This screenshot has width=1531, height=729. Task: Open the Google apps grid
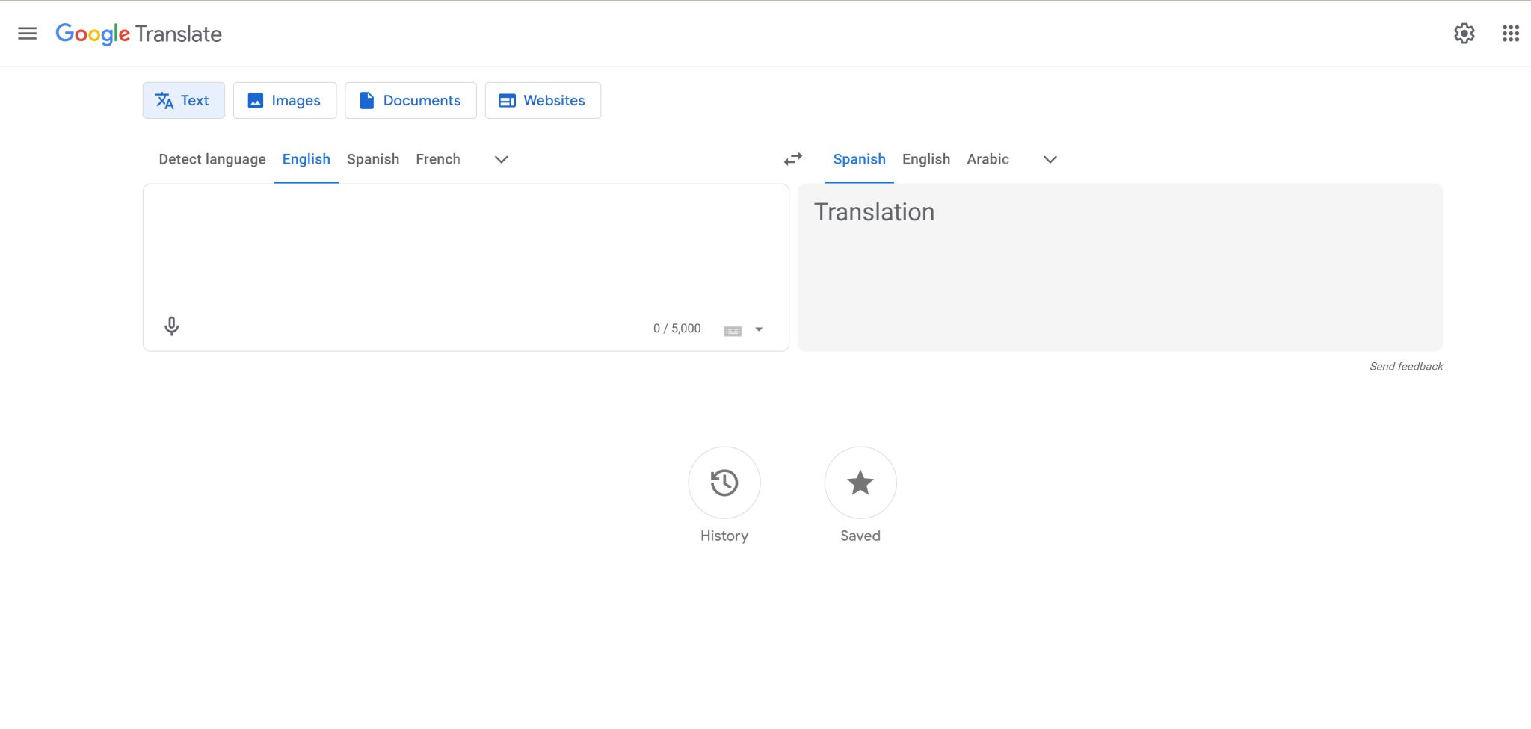(1511, 33)
